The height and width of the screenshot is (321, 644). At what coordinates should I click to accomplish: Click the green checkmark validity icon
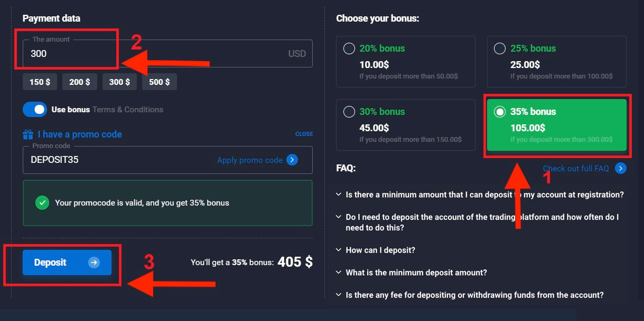pos(42,202)
